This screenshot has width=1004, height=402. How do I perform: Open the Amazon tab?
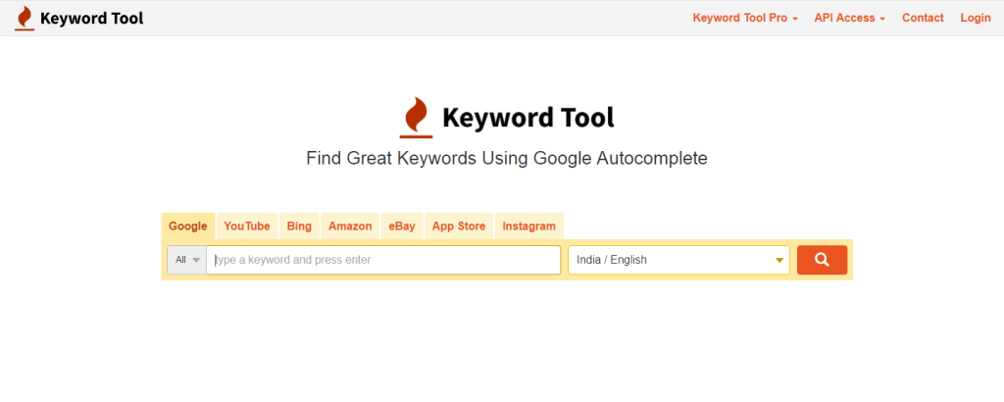[350, 226]
